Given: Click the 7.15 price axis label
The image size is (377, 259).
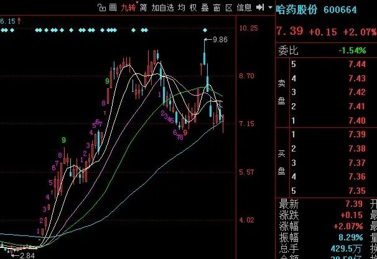Looking at the screenshot, I should (246, 124).
